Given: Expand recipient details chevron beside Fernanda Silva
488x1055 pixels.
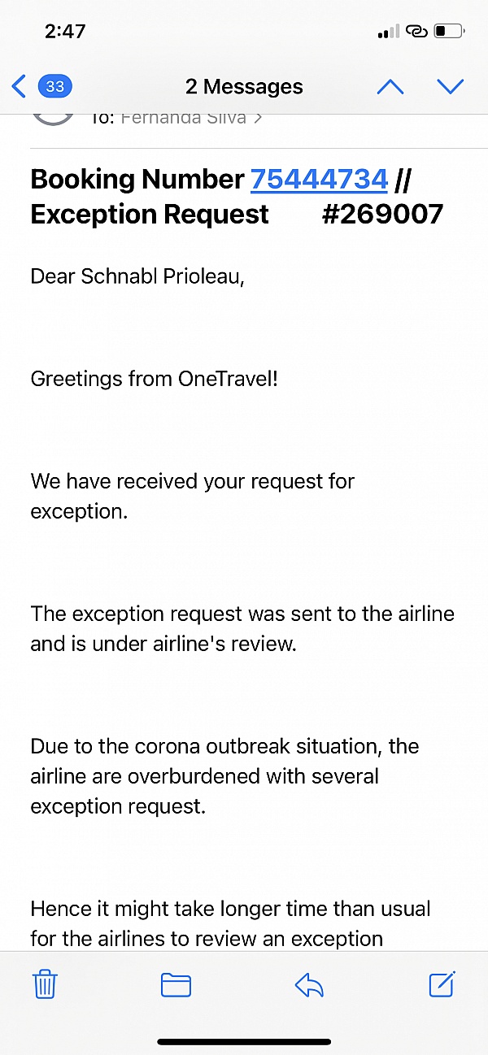Looking at the screenshot, I should tap(258, 119).
